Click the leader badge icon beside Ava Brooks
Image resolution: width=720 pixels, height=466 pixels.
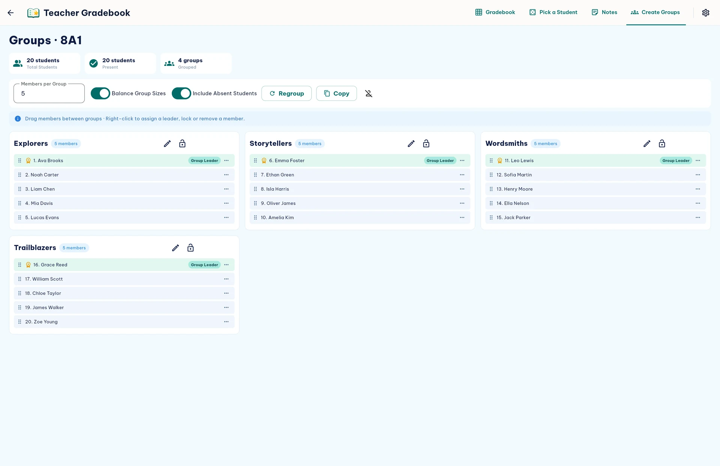point(28,160)
